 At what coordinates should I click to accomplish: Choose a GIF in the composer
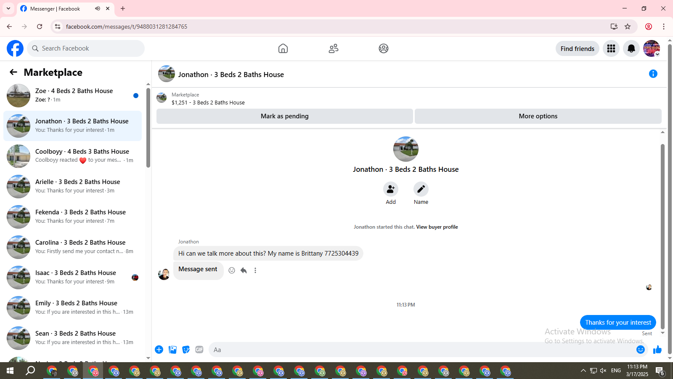click(x=199, y=350)
